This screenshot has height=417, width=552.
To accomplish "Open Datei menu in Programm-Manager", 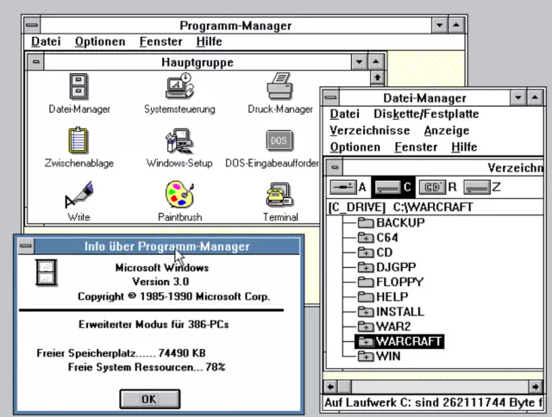I will coord(46,41).
